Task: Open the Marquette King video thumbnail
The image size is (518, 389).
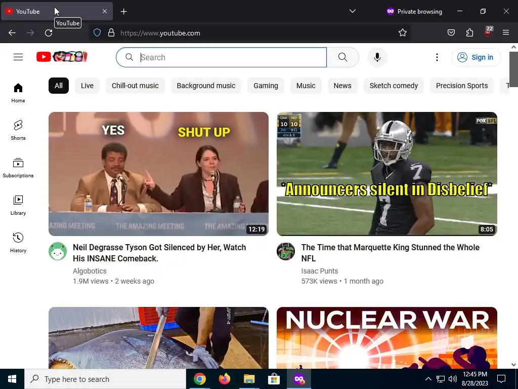Action: pos(387,174)
